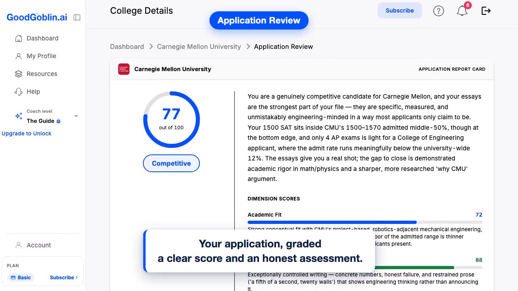The image size is (518, 291).
Task: Click the Application Review breadcrumb text
Action: pyautogui.click(x=283, y=46)
